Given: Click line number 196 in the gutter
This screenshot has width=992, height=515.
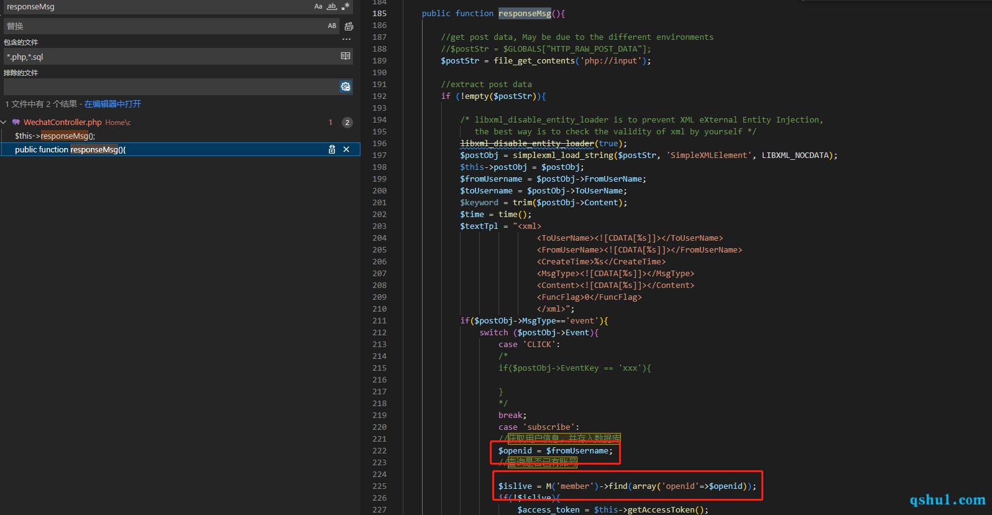Looking at the screenshot, I should pos(379,144).
